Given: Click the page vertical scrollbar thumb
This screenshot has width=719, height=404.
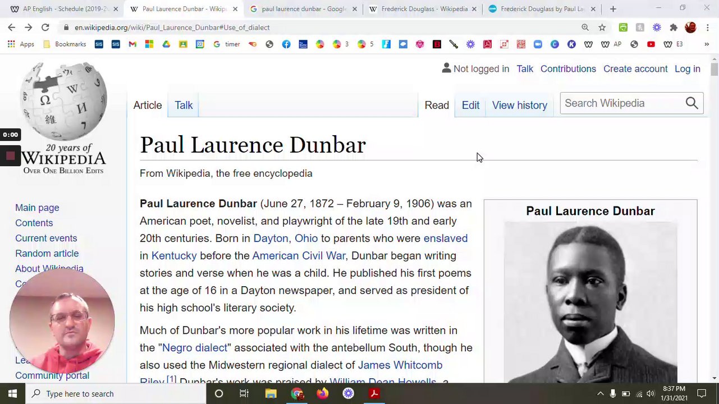Looking at the screenshot, I should 714,69.
